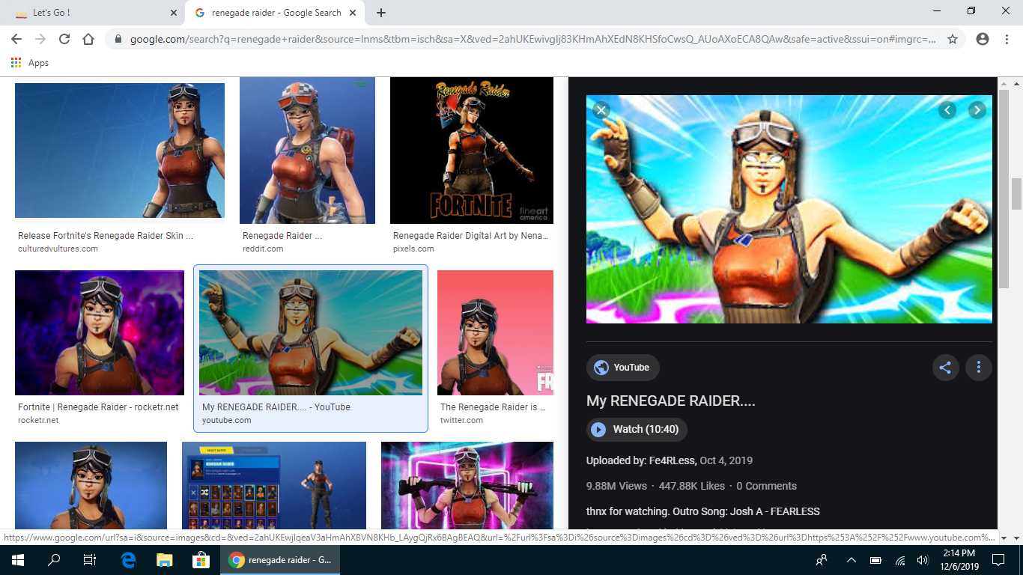This screenshot has height=575, width=1023.
Task: Click the browser forward arrow
Action: [x=40, y=39]
